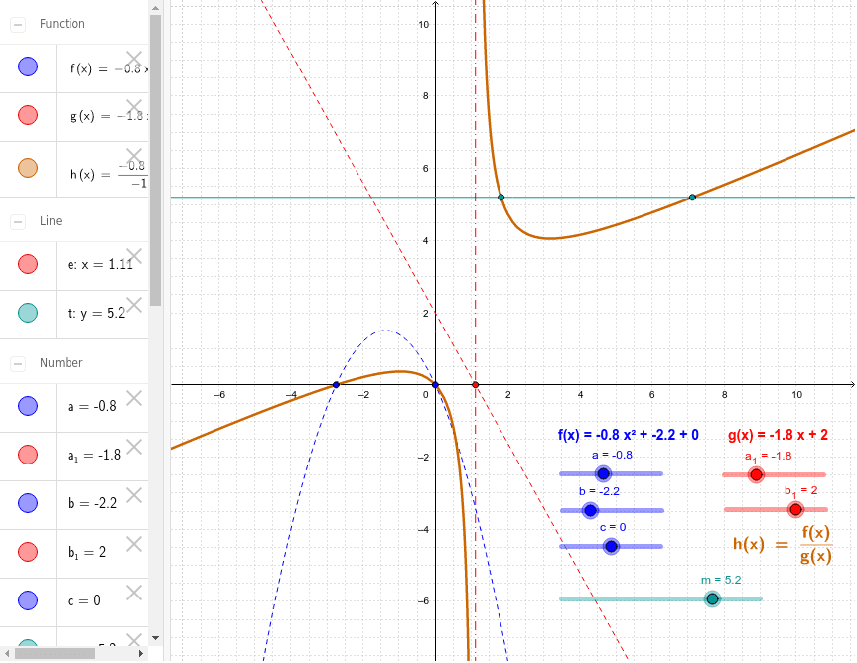
Task: Click the blue circle icon beside a = -0.8
Action: tap(28, 406)
